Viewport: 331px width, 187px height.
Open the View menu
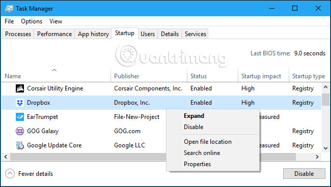coord(56,21)
